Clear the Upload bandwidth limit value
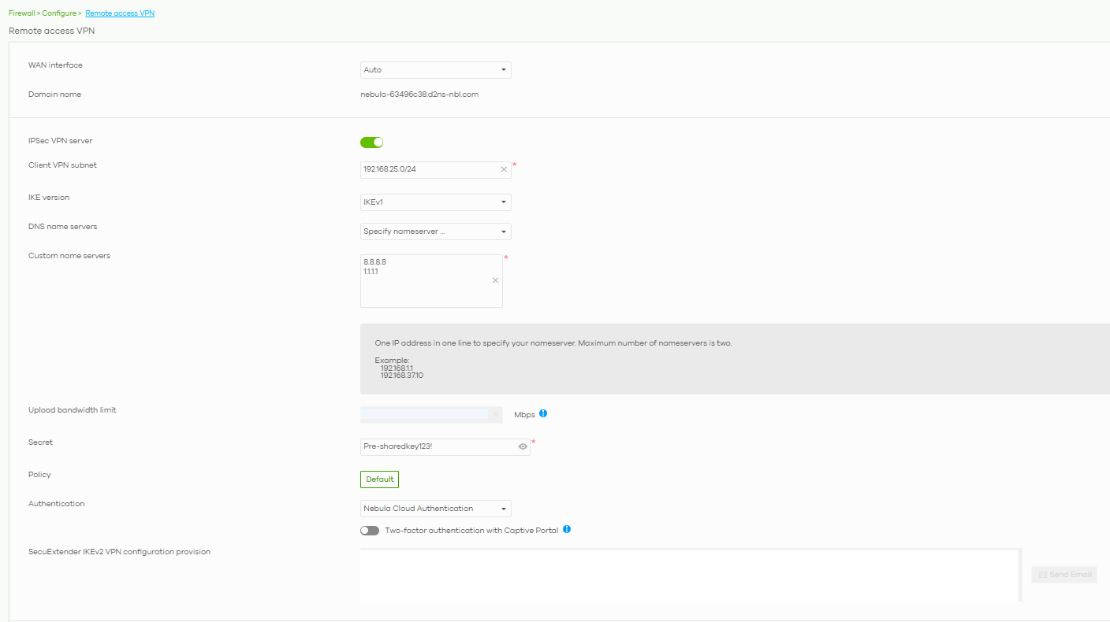The width and height of the screenshot is (1110, 622). tap(494, 414)
